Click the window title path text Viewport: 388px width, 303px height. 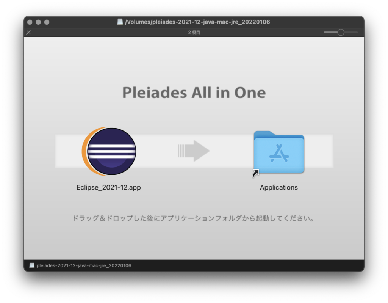[197, 22]
